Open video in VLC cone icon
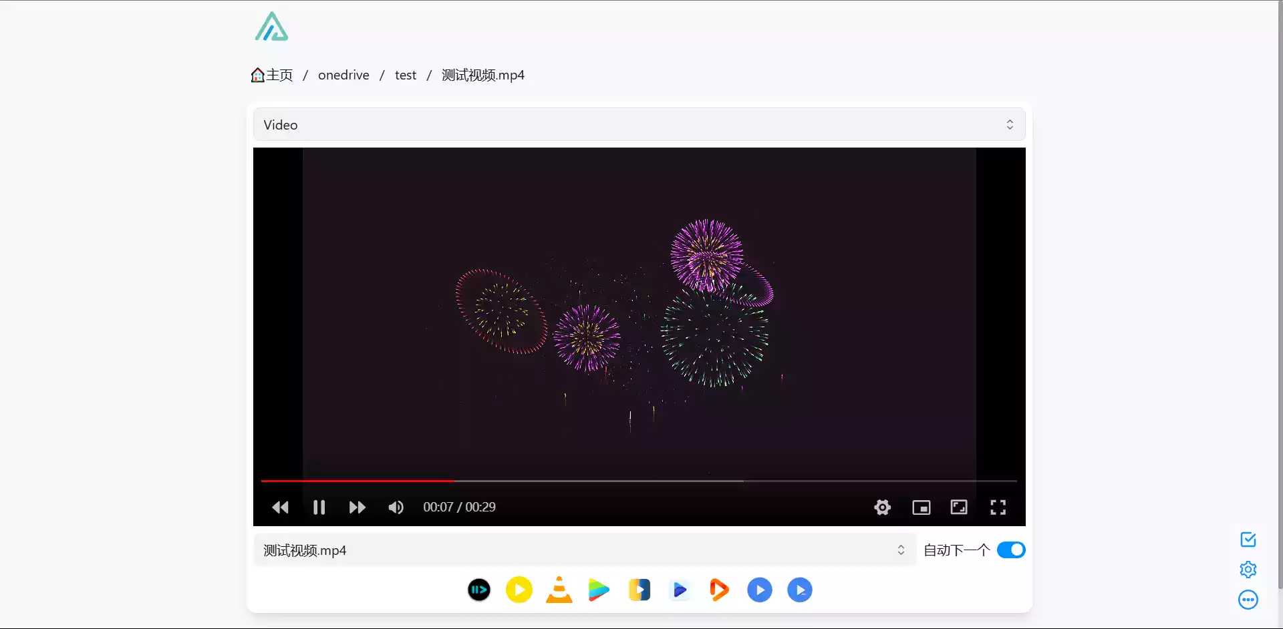This screenshot has height=629, width=1283. (x=559, y=590)
